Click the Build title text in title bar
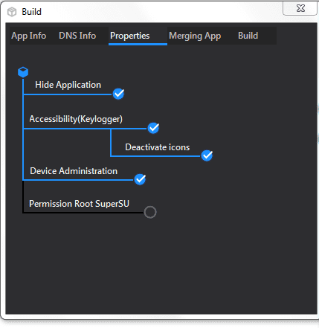 31,12
